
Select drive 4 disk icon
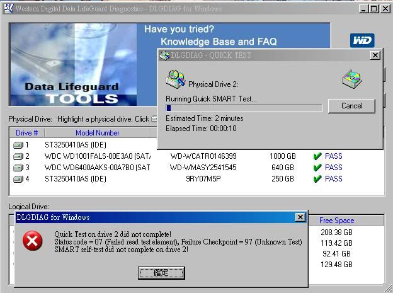click(x=18, y=179)
